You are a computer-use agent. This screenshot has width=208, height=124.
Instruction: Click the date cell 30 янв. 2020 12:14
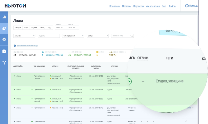tap(96, 90)
